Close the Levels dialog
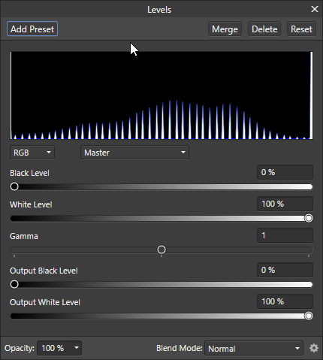 pyautogui.click(x=315, y=9)
